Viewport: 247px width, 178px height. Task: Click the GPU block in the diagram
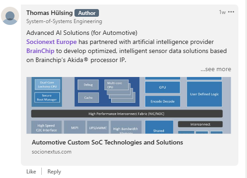(163, 87)
